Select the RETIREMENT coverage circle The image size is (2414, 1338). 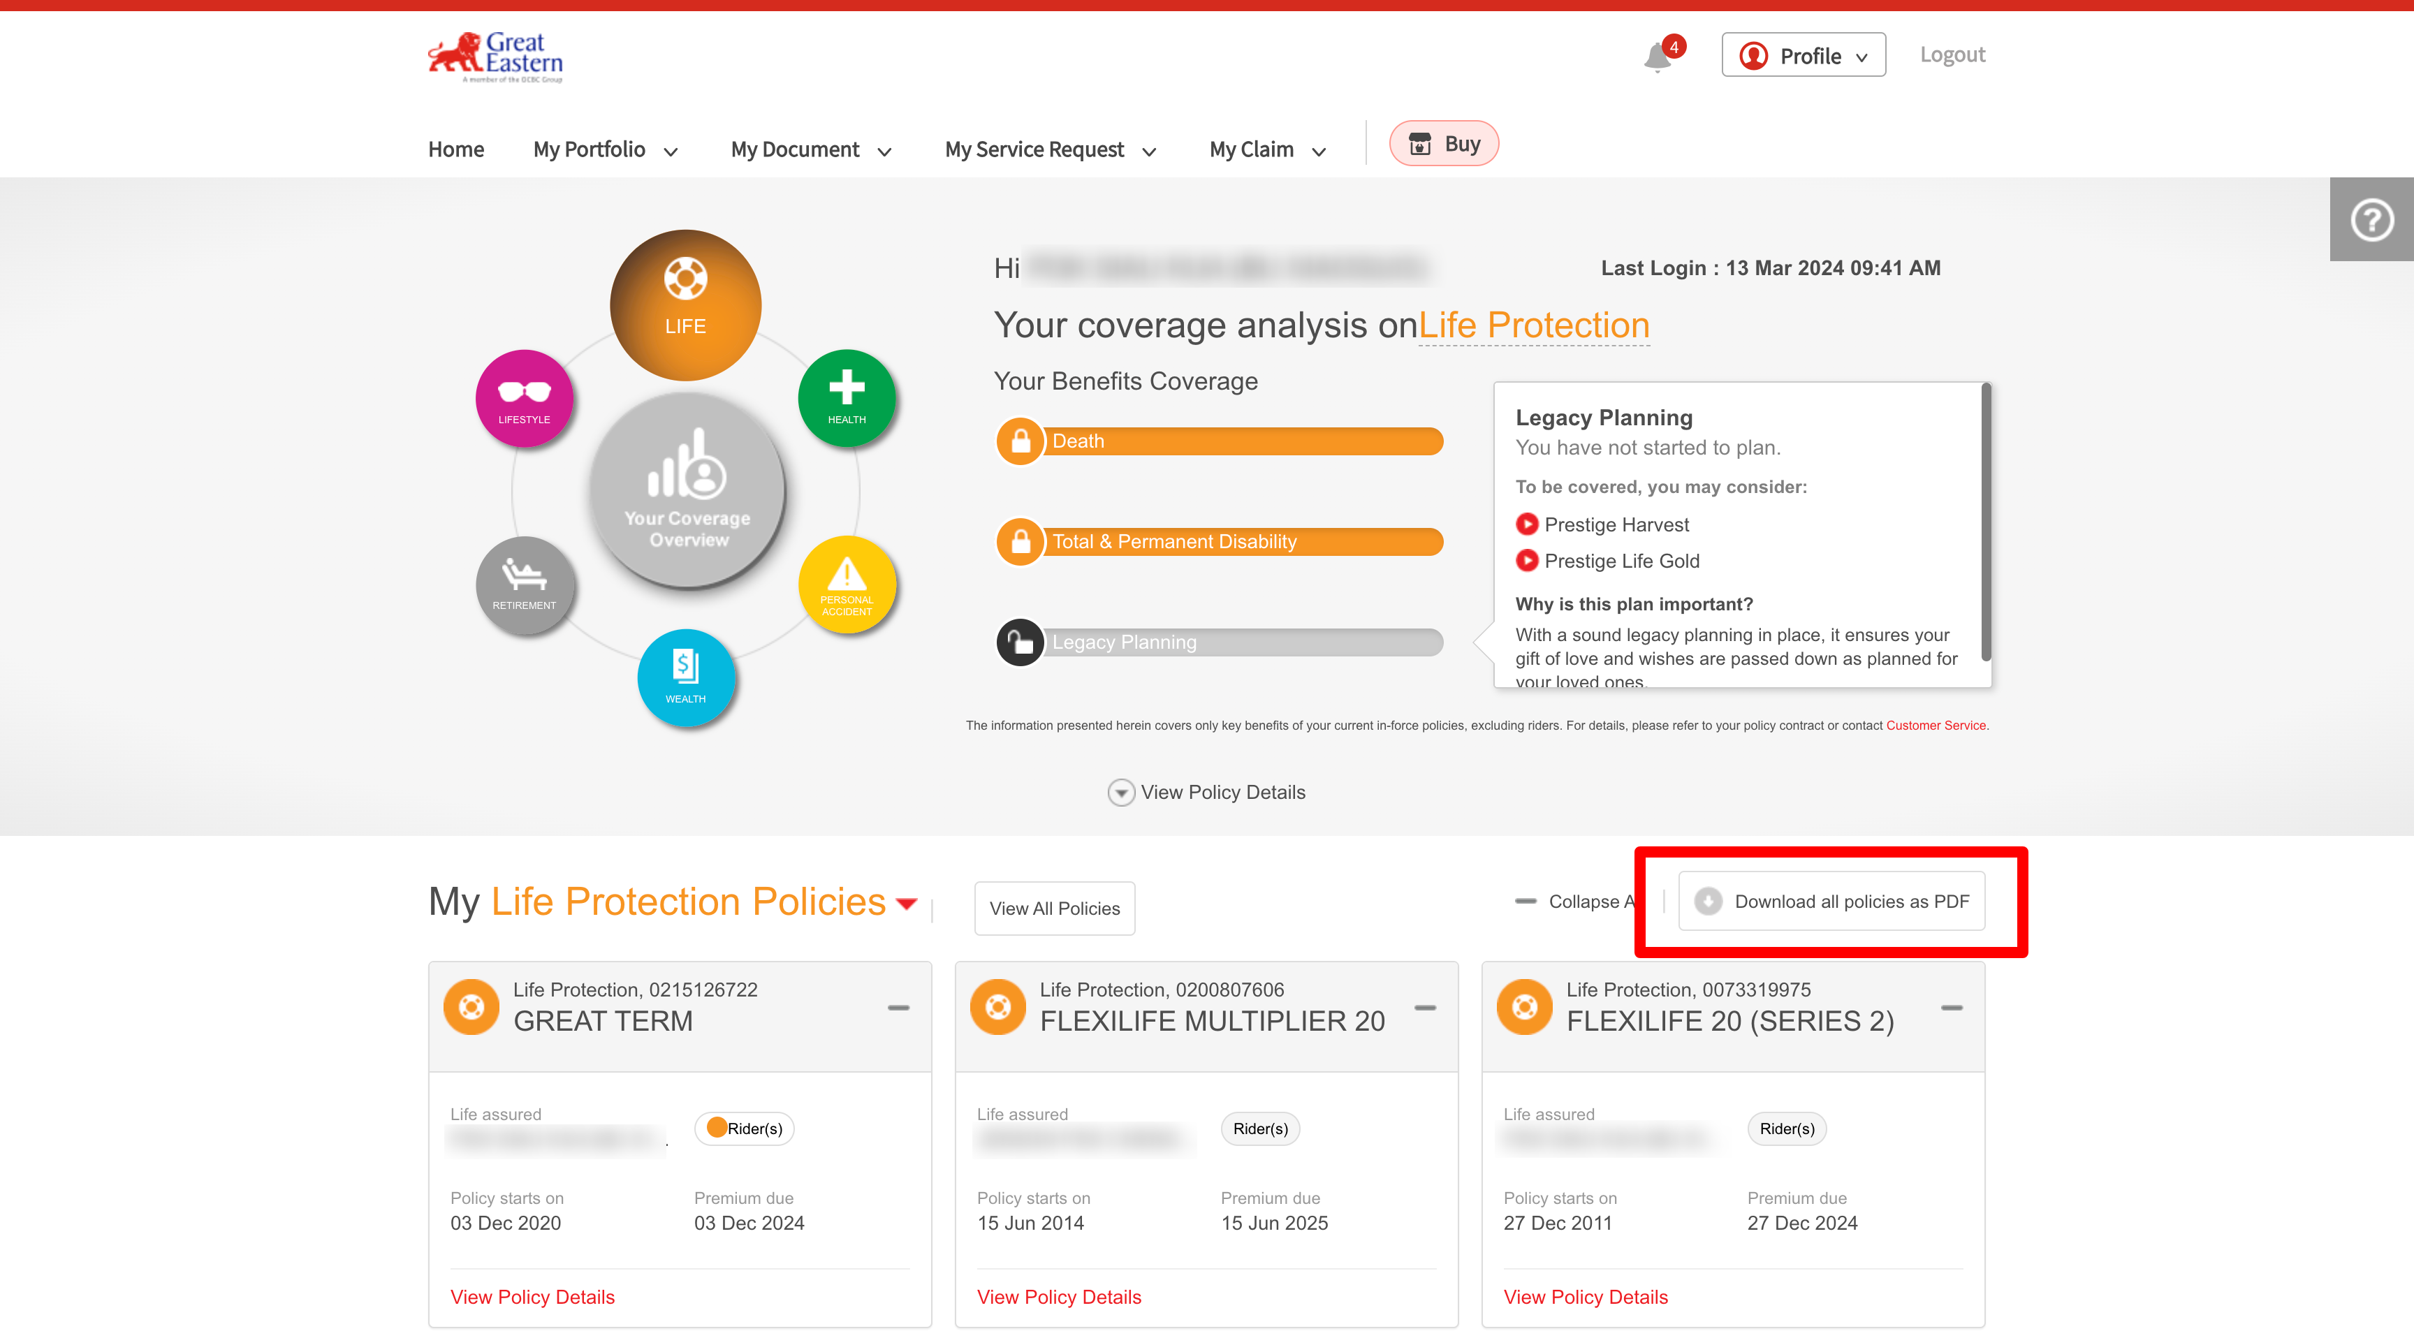pyautogui.click(x=524, y=585)
